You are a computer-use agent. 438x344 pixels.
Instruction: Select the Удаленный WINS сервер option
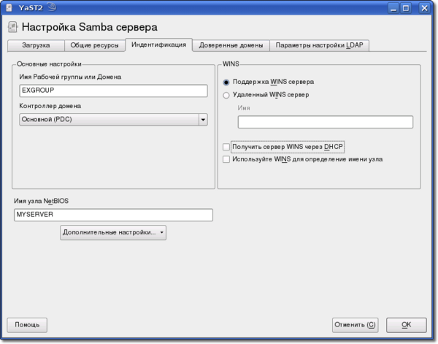coord(226,95)
